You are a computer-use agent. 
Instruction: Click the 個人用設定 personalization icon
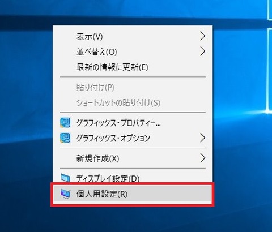[65, 194]
